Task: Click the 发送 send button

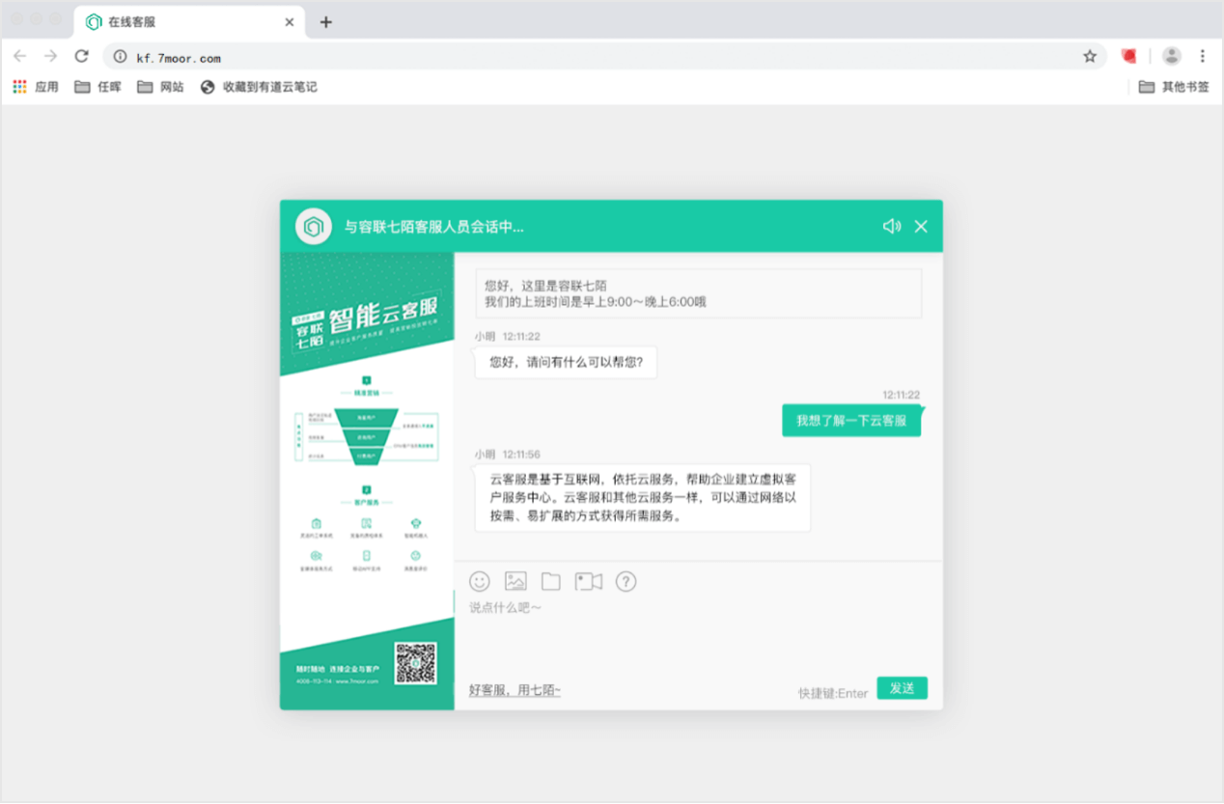Action: point(902,688)
